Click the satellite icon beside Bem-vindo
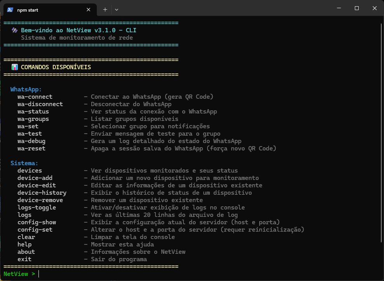Image resolution: width=384 pixels, height=281 pixels. point(15,30)
